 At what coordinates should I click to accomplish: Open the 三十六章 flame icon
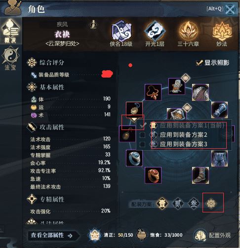point(188,32)
